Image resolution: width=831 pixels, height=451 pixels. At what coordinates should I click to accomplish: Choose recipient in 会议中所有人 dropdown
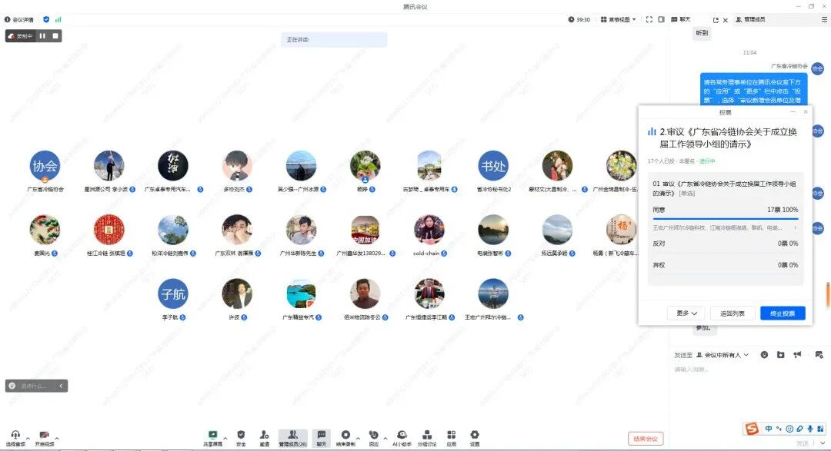[723, 355]
